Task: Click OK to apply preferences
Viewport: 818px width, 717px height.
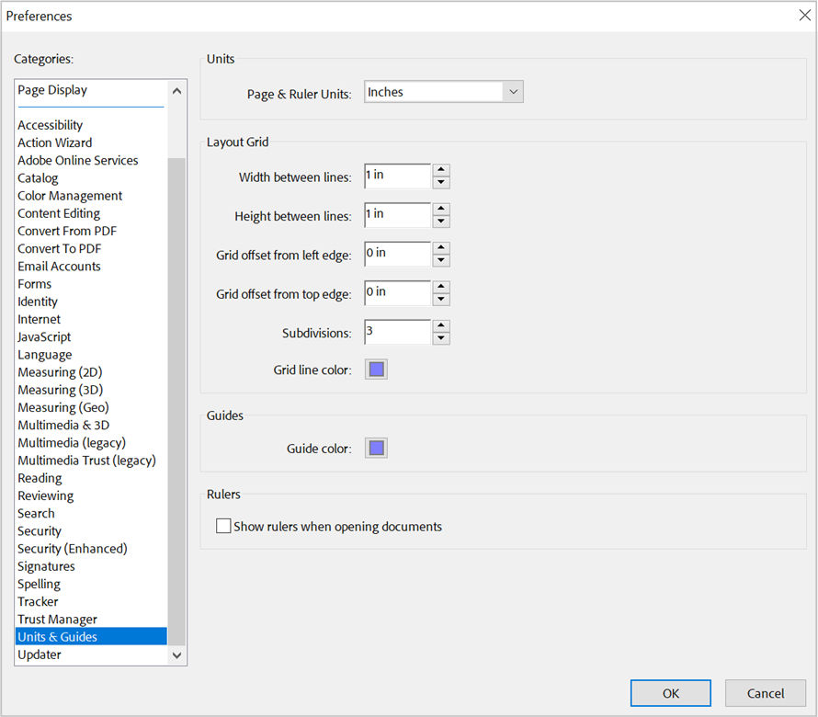Action: pos(670,693)
